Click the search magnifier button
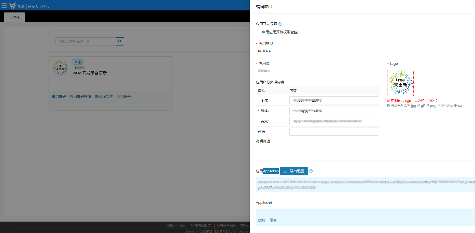 coord(120,41)
